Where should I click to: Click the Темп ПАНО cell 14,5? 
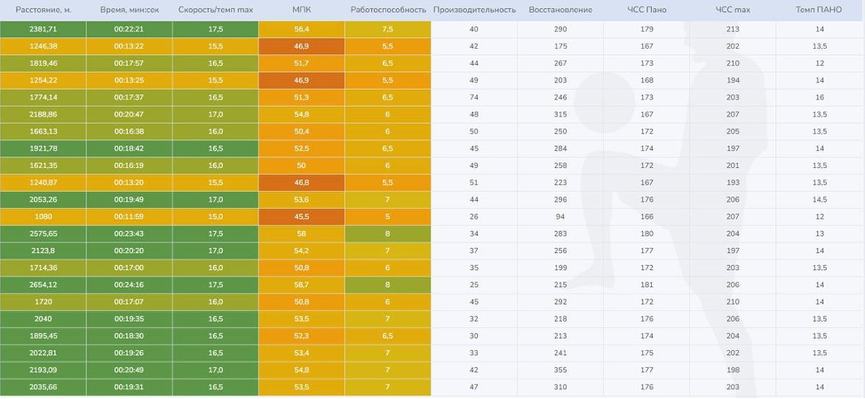(x=820, y=200)
